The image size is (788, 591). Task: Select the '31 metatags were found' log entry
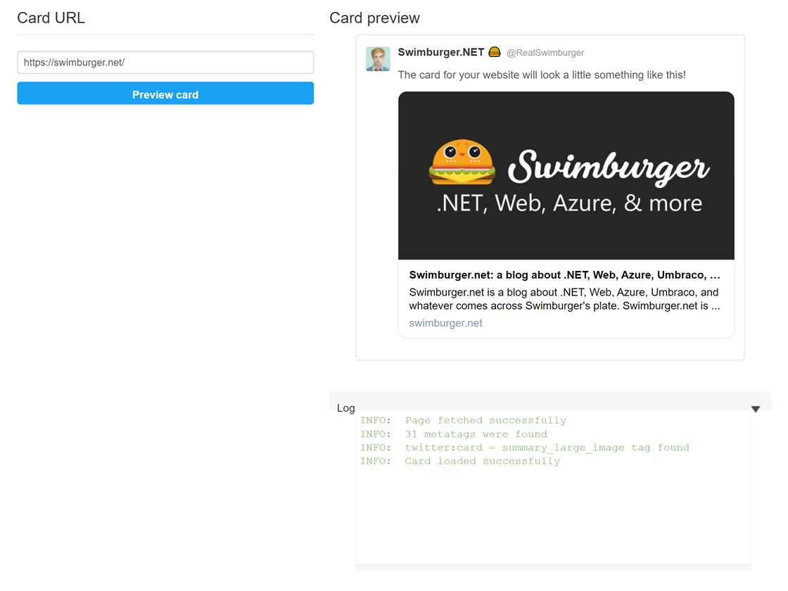[476, 434]
